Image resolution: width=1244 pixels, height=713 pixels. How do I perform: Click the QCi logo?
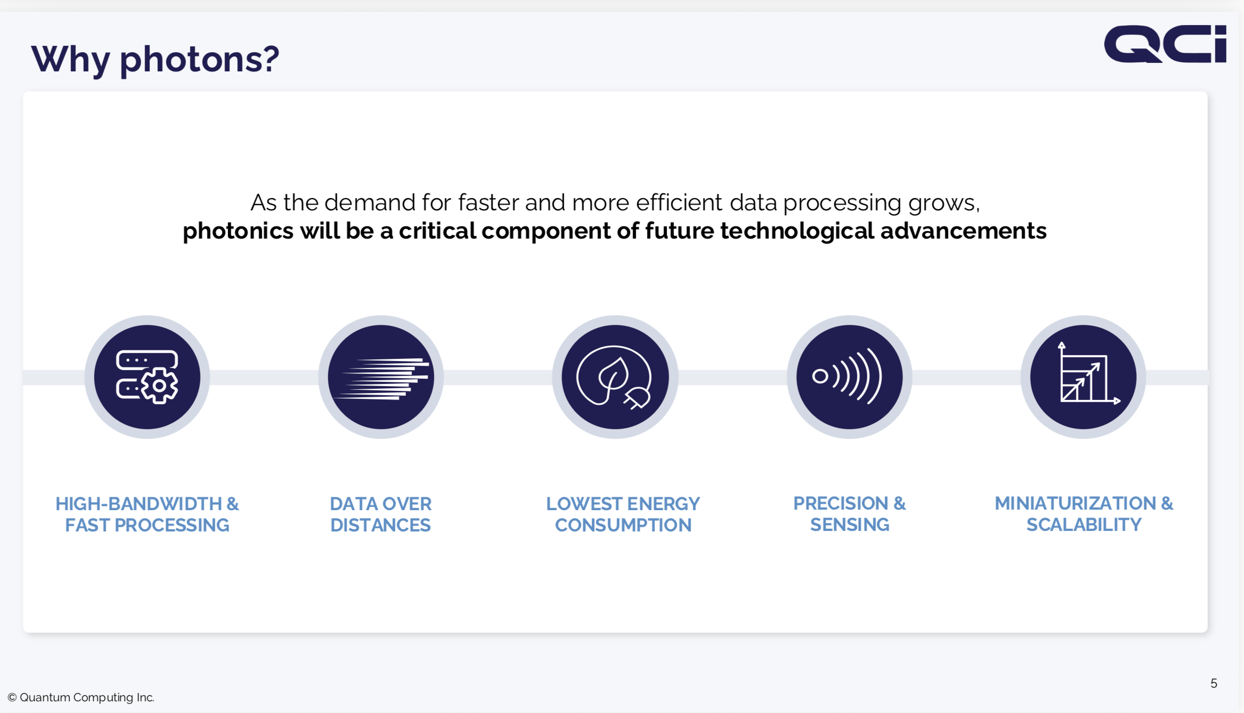pos(1165,44)
